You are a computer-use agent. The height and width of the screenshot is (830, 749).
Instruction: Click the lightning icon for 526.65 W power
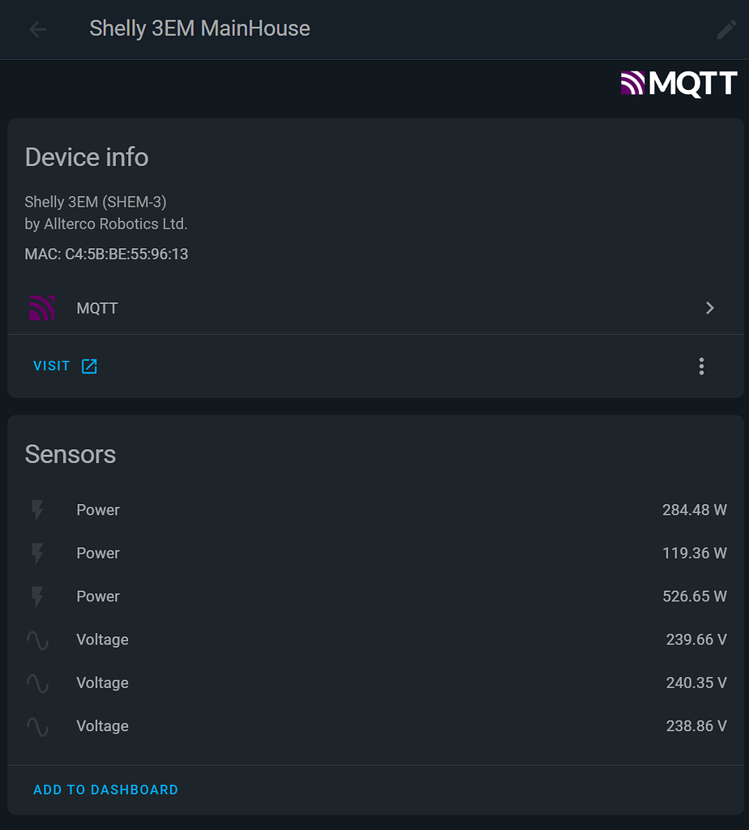point(37,597)
